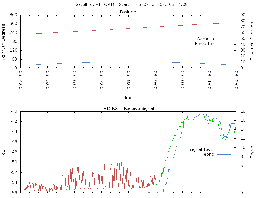Screen dimensions: 264x198
Task: Click the 50 elevation axis value
Action: (x=243, y=39)
